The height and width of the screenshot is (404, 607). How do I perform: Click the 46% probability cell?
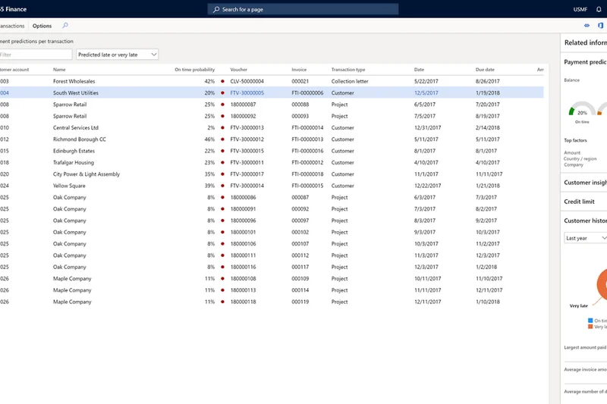[209, 139]
